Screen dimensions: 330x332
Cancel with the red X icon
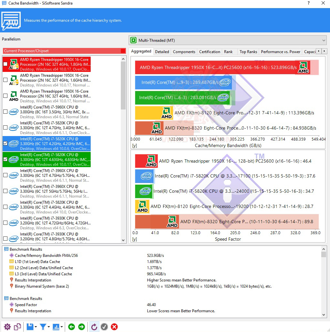click(x=114, y=327)
